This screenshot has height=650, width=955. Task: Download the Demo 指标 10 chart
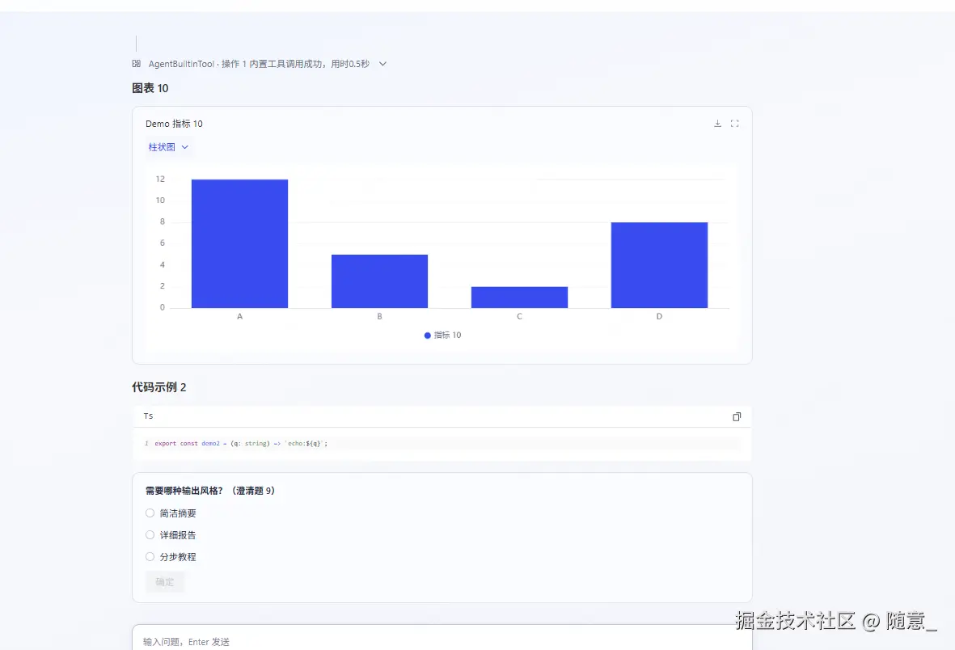(x=717, y=124)
